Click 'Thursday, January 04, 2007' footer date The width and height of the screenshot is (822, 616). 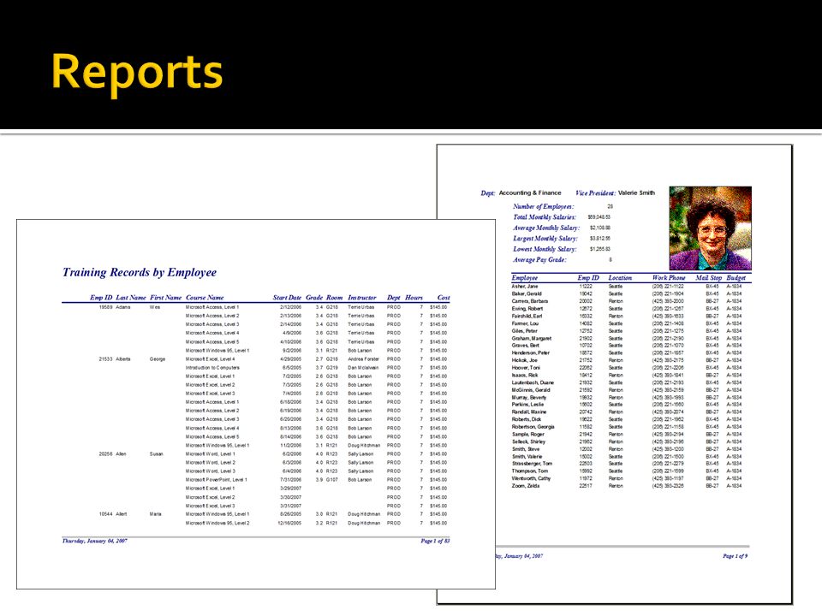(95, 541)
